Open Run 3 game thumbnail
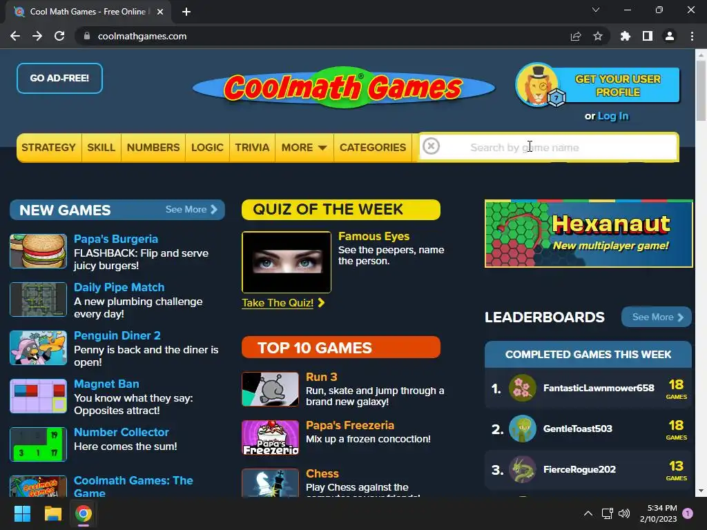This screenshot has width=707, height=530. pyautogui.click(x=270, y=389)
